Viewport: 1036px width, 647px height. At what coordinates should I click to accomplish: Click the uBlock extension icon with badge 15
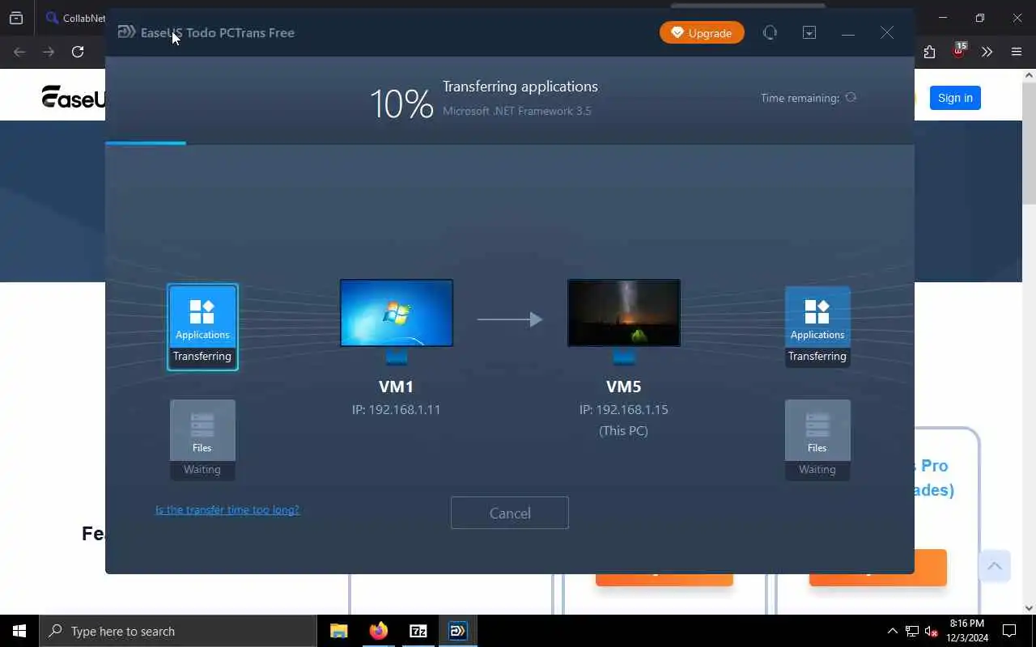(x=959, y=51)
